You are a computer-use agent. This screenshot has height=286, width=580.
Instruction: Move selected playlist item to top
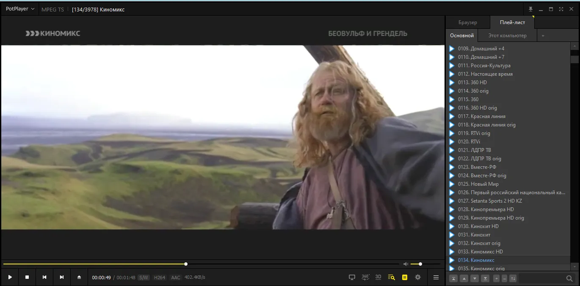point(453,278)
